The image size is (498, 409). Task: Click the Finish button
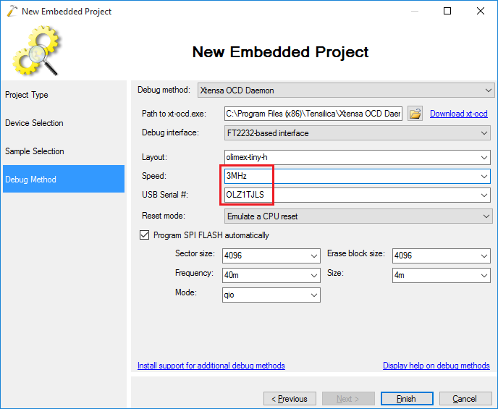tap(407, 399)
